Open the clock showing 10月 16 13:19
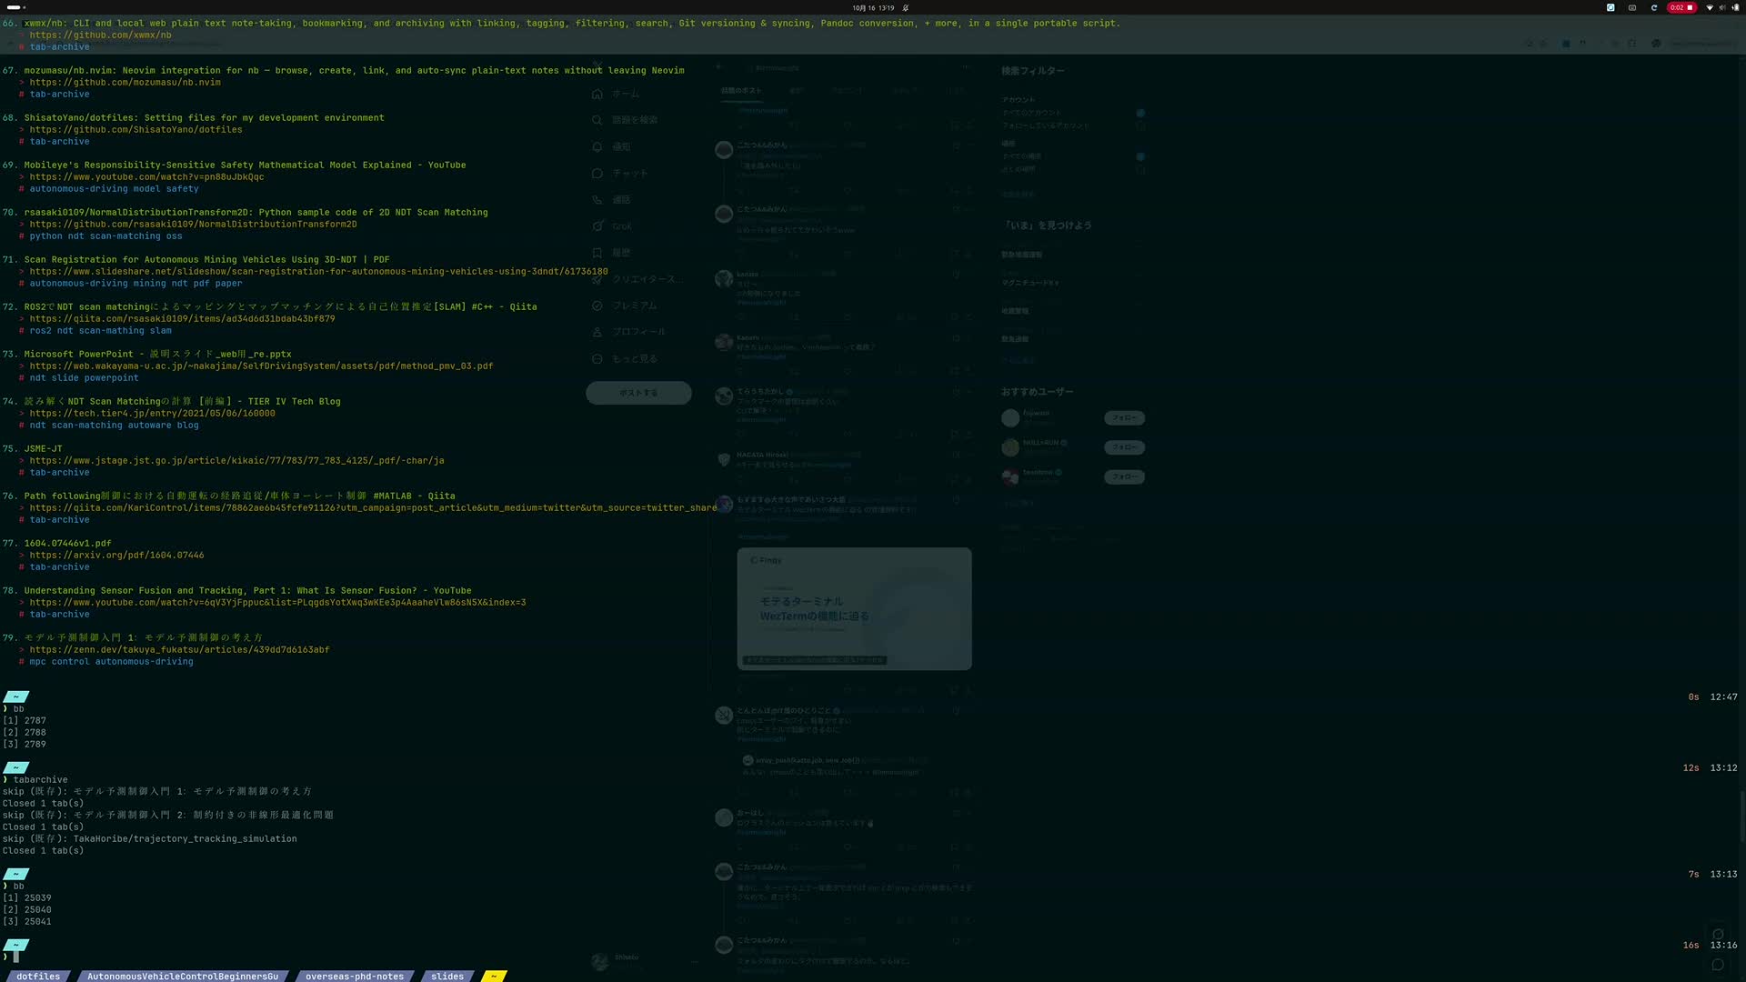This screenshot has height=982, width=1746. pyautogui.click(x=873, y=7)
